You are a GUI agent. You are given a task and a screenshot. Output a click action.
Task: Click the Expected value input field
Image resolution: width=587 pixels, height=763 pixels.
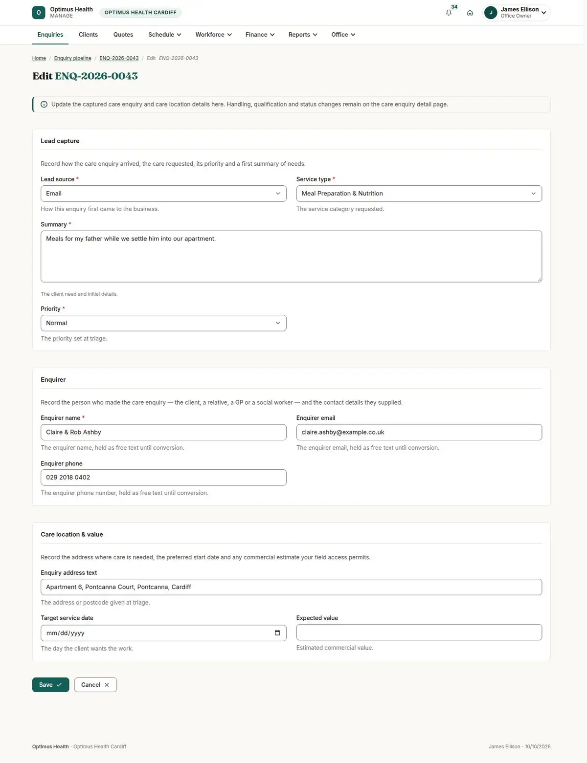coord(419,632)
